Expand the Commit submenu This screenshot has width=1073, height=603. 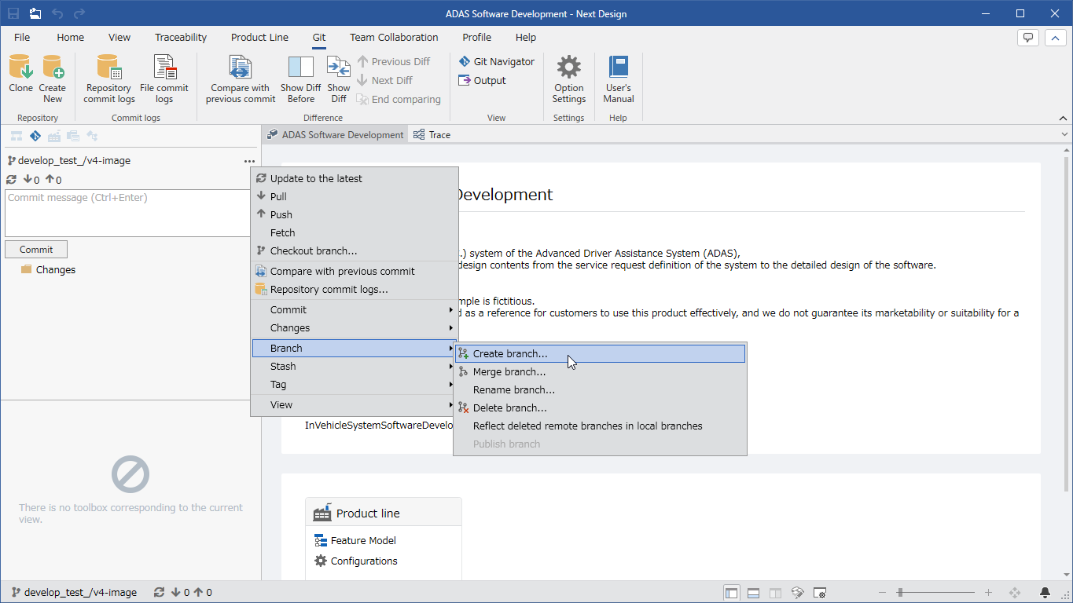point(355,309)
